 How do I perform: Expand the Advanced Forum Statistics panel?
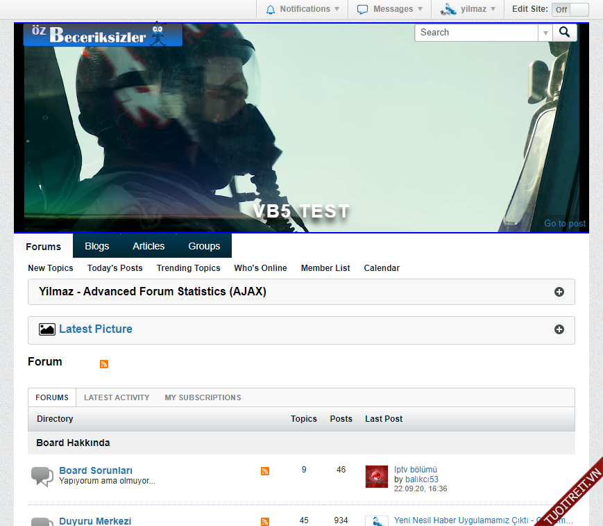tap(559, 292)
